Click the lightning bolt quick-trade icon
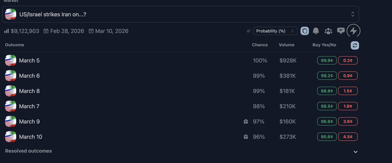 pos(353,31)
